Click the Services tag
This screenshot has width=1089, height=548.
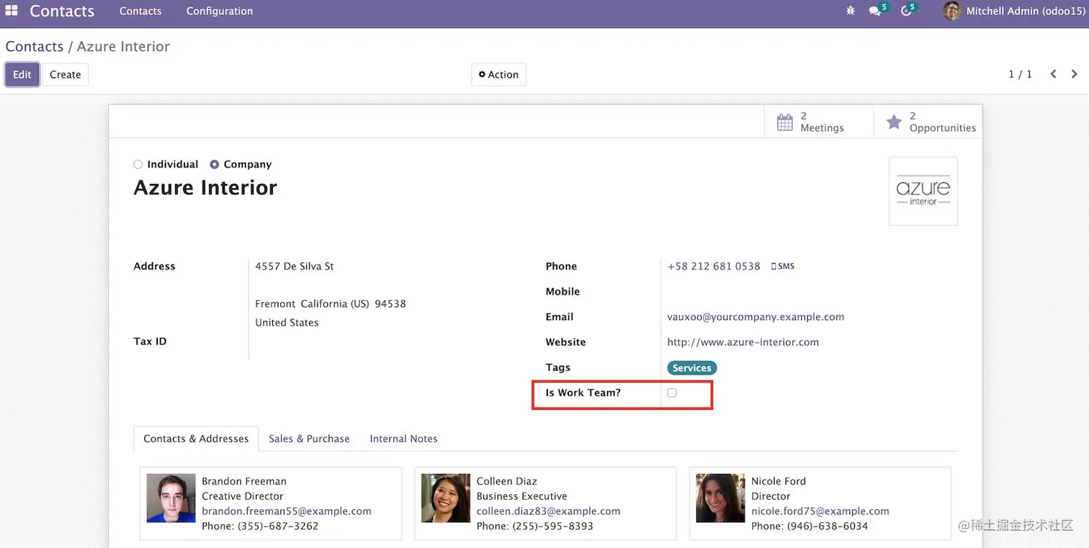point(692,368)
